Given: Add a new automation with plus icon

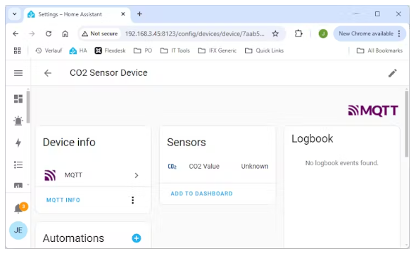Looking at the screenshot, I should 137,238.
